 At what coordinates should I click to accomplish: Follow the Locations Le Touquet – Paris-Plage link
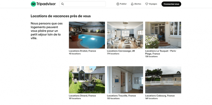161,53
